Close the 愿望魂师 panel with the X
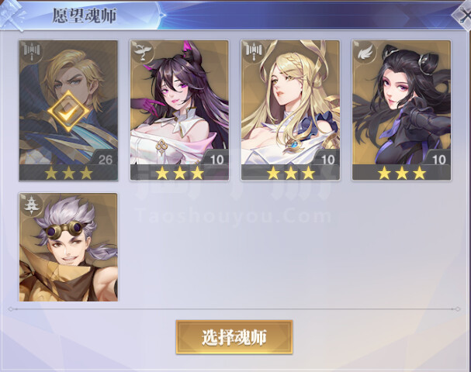Viewport: 471px width, 372px height. [463, 15]
